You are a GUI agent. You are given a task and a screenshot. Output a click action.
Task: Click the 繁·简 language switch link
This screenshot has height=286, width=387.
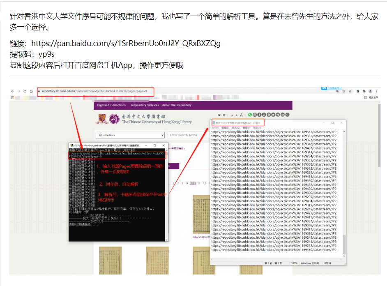point(221,115)
